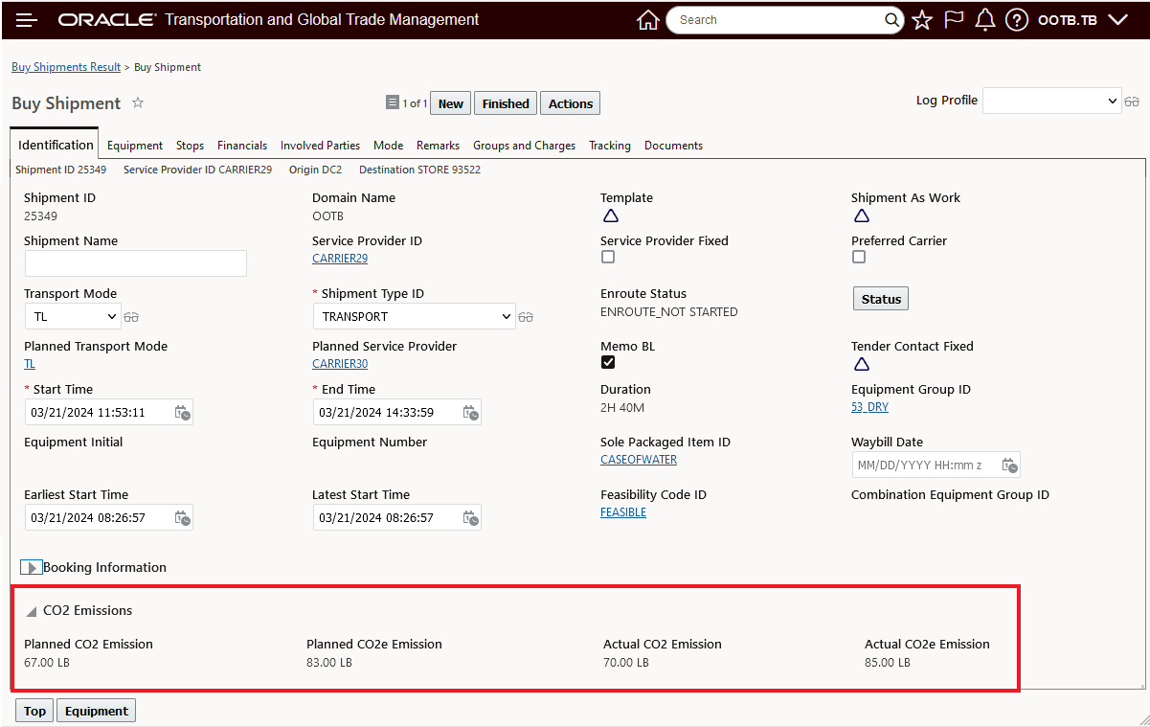1150x727 pixels.
Task: Switch to the Involved Parties tab
Action: (320, 146)
